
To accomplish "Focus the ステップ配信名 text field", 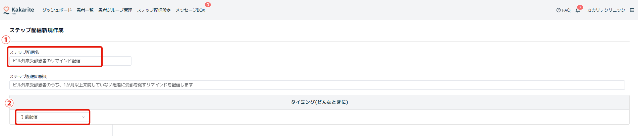I will [70, 61].
